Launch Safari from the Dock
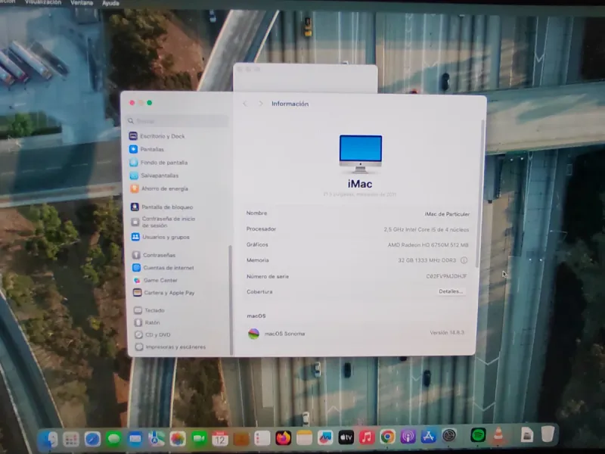This screenshot has height=454, width=605. click(x=92, y=439)
